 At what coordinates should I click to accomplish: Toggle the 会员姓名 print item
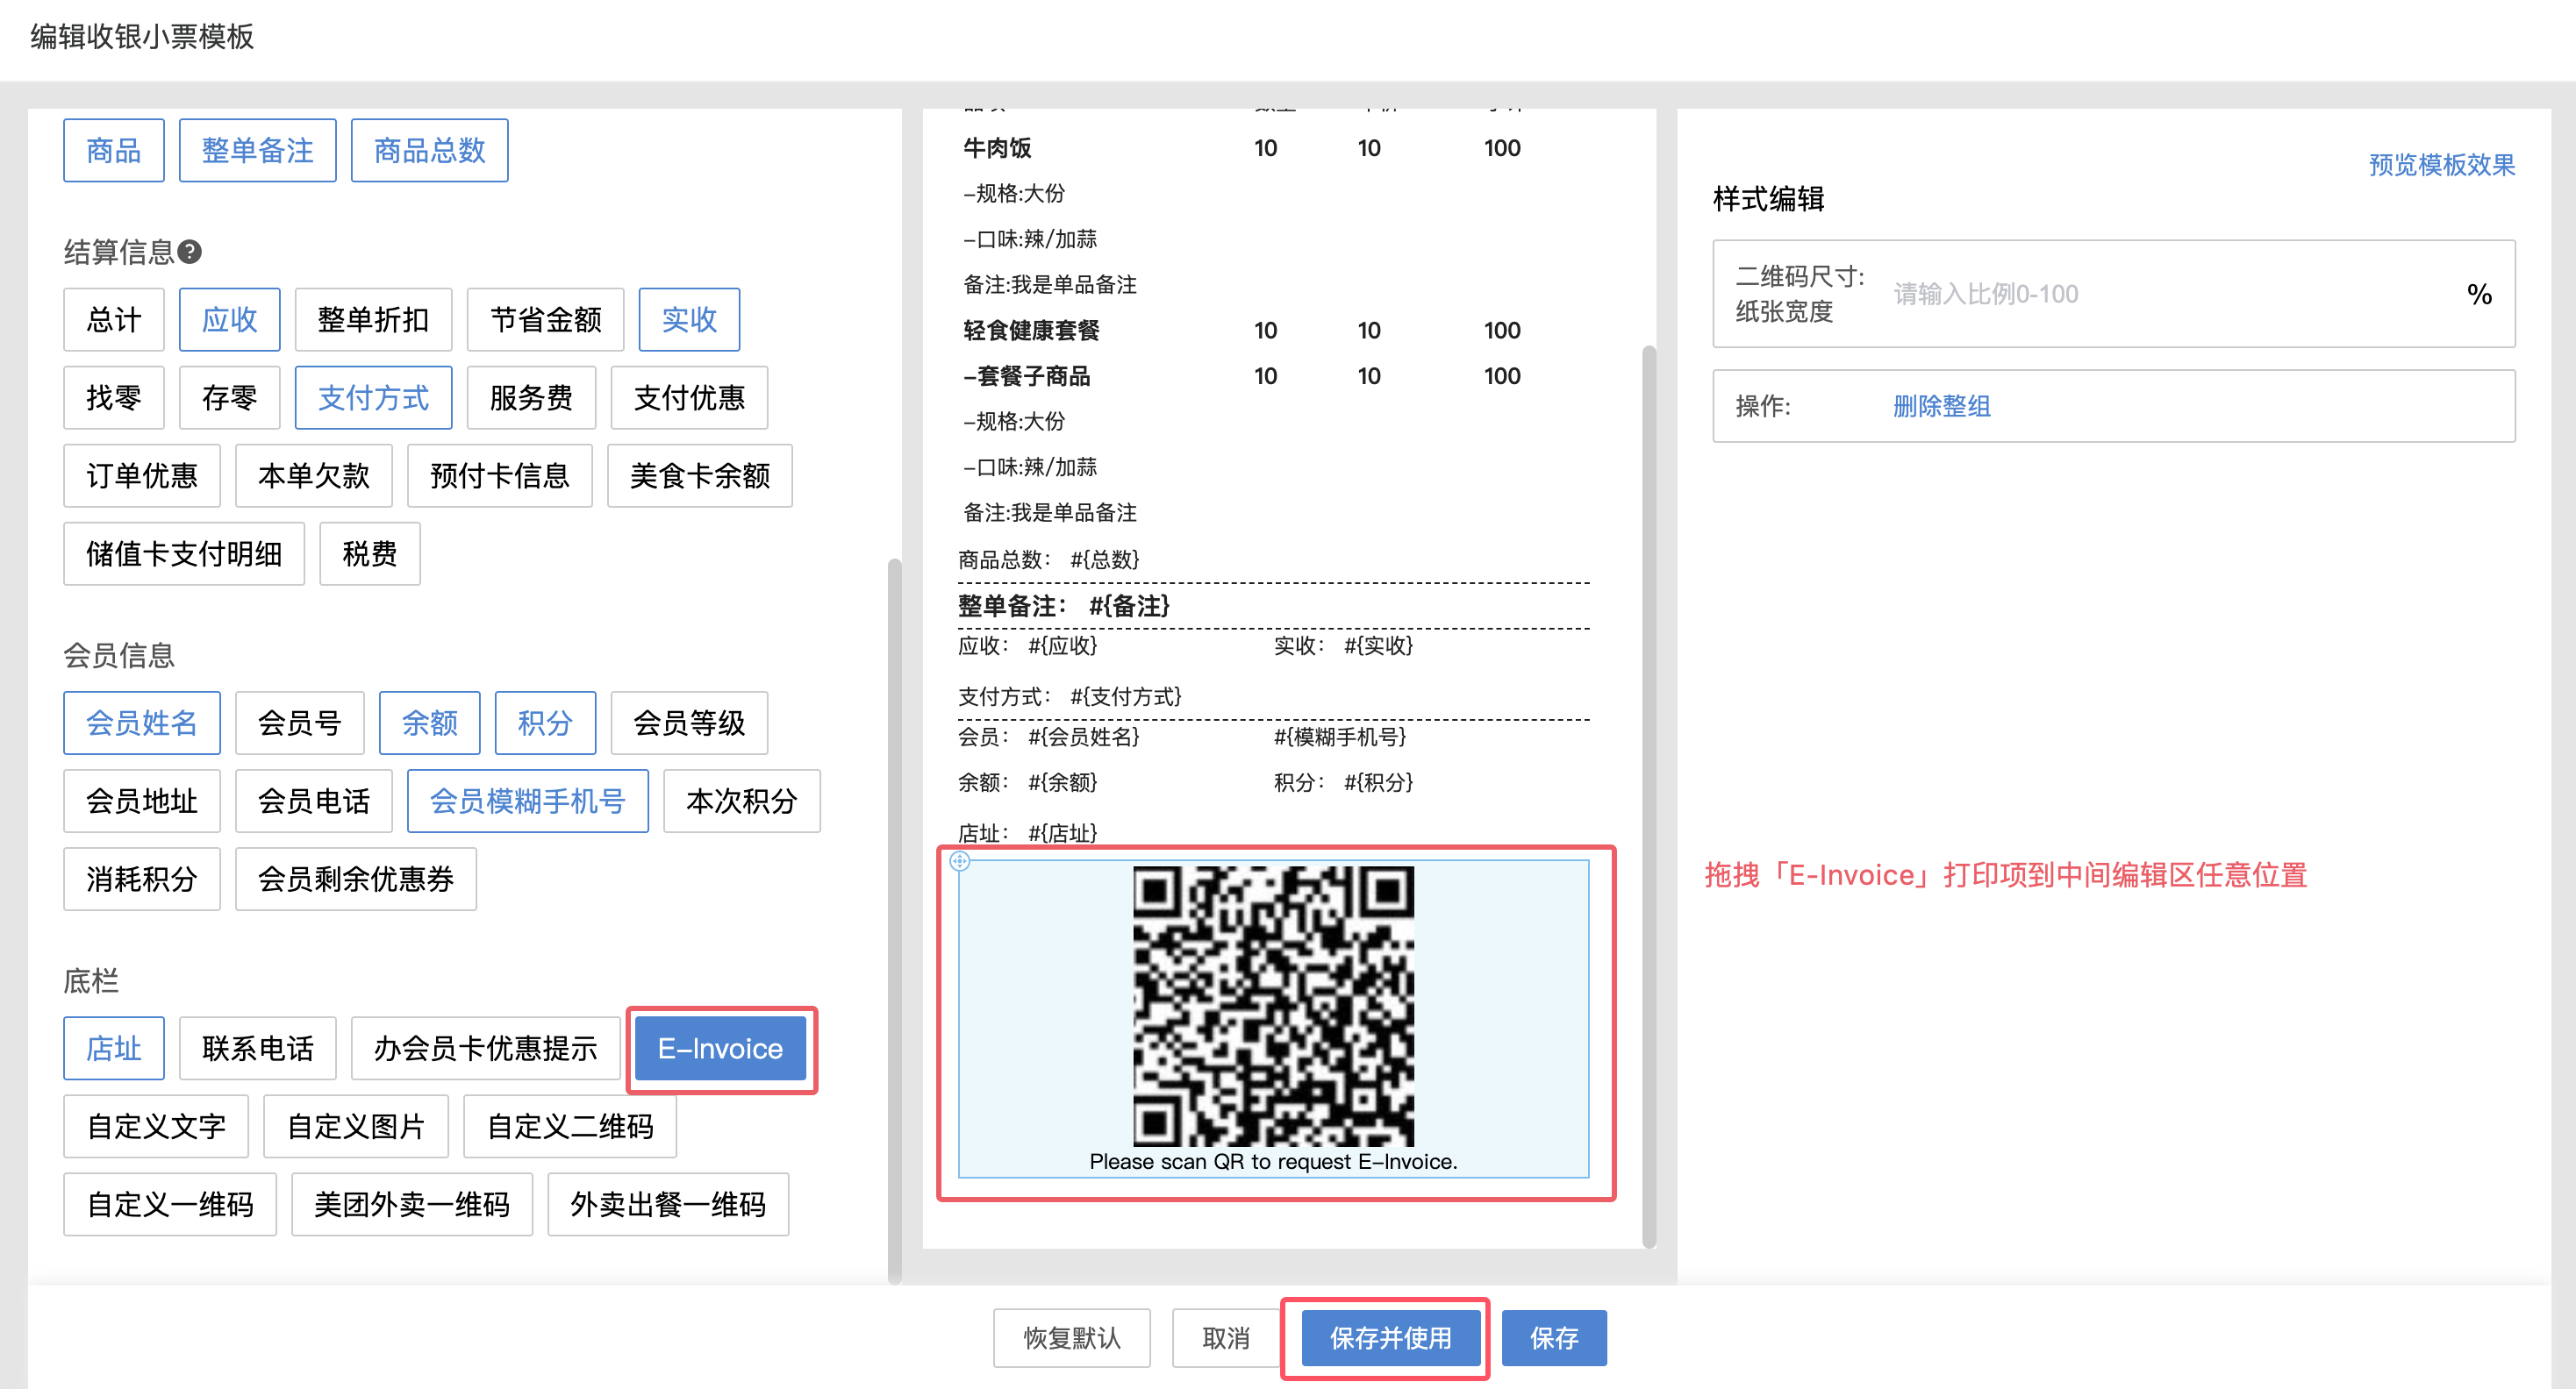click(x=142, y=723)
